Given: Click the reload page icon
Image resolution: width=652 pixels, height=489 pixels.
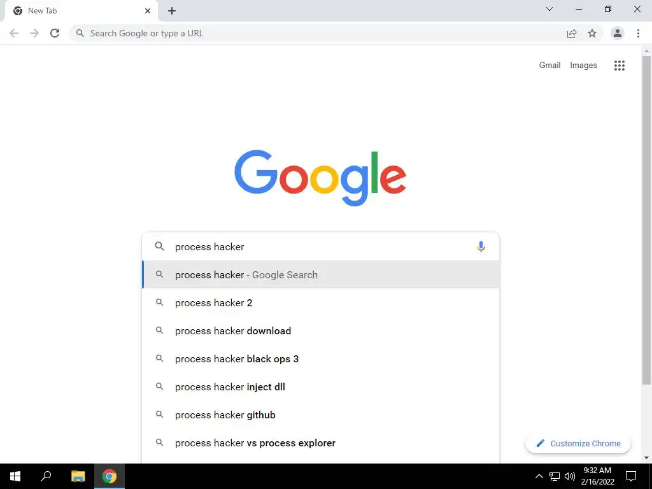Looking at the screenshot, I should (x=55, y=33).
